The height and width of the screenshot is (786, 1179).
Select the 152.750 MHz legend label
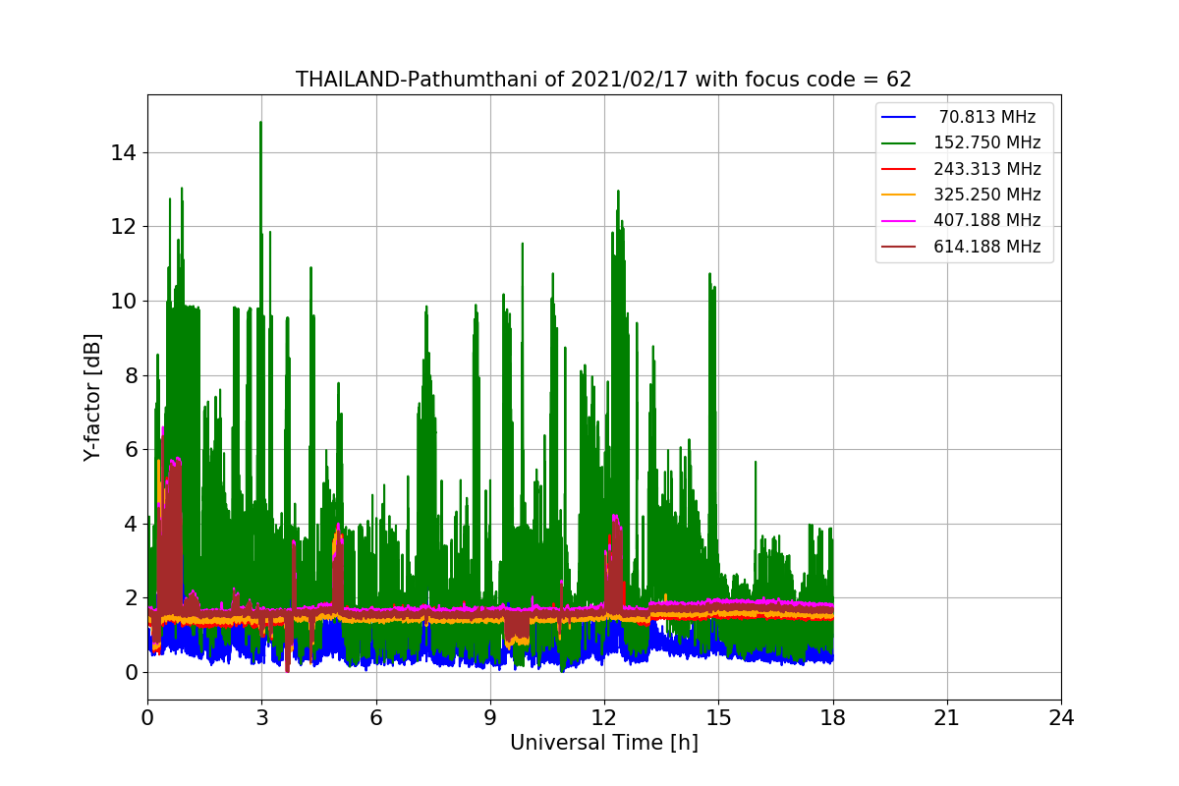click(986, 143)
